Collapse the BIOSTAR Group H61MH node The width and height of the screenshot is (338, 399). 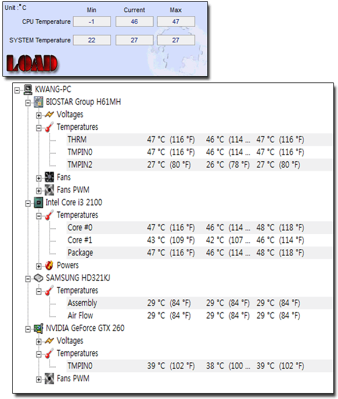(28, 103)
